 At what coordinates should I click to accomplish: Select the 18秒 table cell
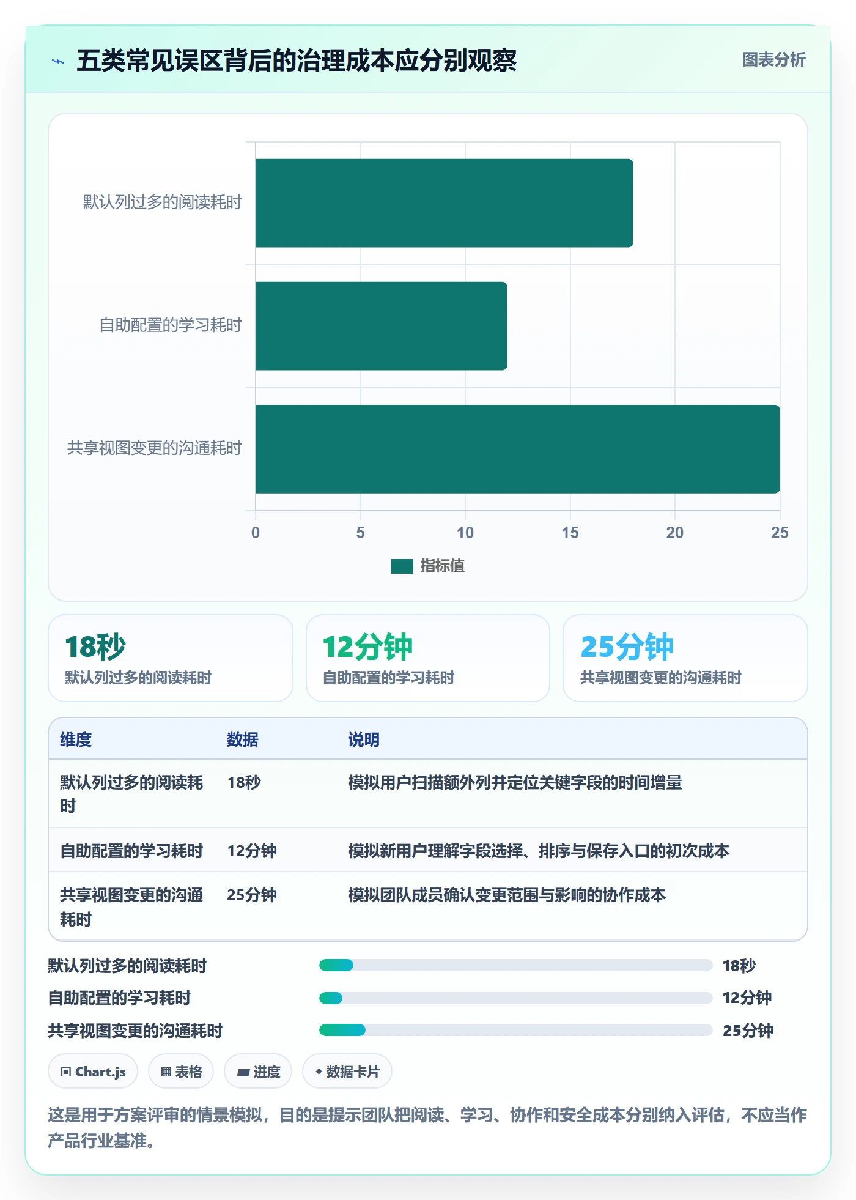(244, 782)
